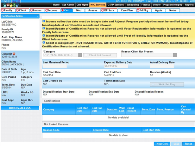Image resolution: width=195 pixels, height=146 pixels.
Task: Switch to the Immun tab
Action: [x=37, y=10]
